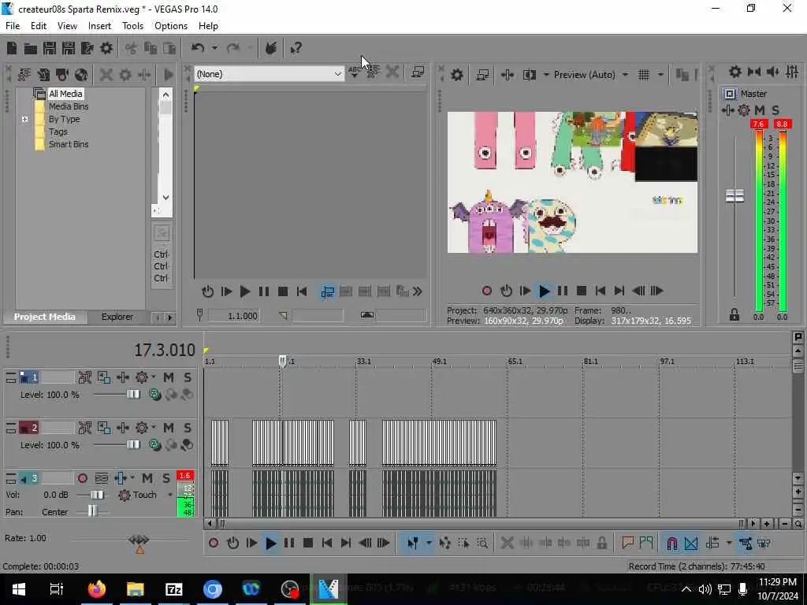Open split screen view dropdown arrow

[545, 75]
